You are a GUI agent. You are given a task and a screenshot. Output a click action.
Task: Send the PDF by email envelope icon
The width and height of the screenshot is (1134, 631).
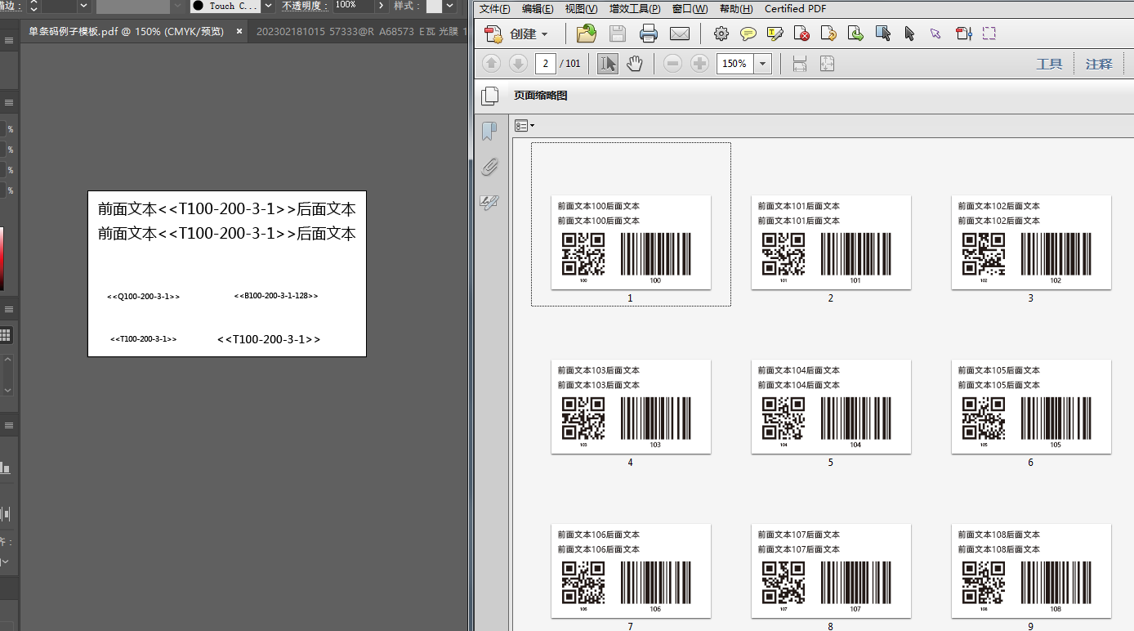click(x=680, y=34)
